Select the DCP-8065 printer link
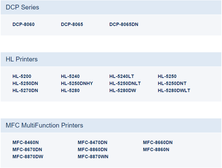The image size is (222, 168). point(72,24)
